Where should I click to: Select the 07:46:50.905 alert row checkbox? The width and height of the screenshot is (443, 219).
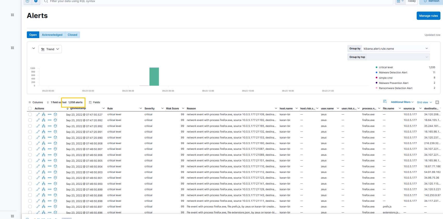tap(30, 161)
